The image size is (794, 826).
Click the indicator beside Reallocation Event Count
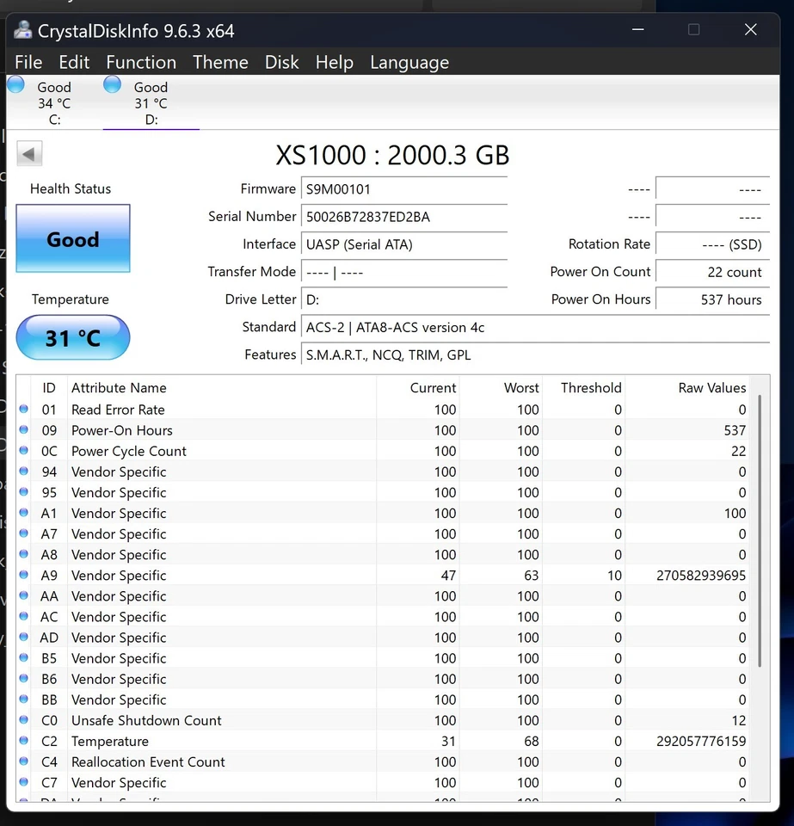(x=23, y=761)
